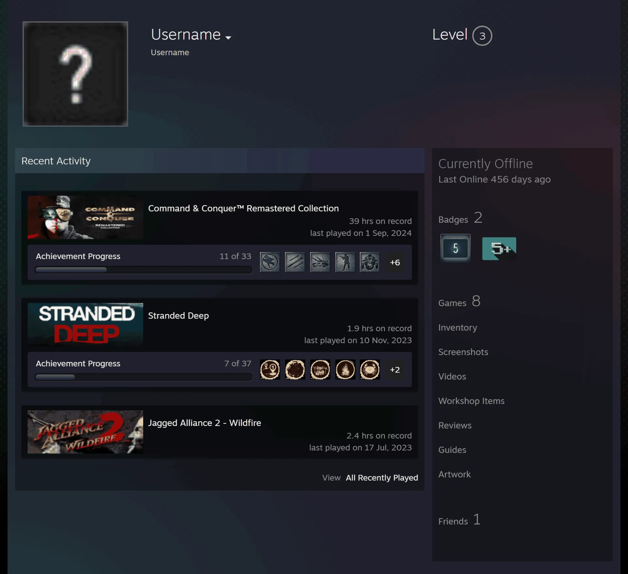628x574 pixels.
Task: Click the Stranded Deep achievement progress bar
Action: tap(144, 377)
